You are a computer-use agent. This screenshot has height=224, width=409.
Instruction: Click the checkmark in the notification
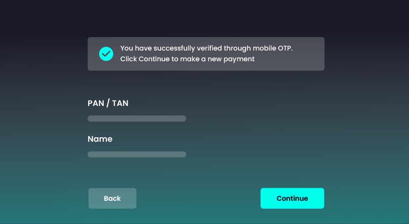[x=106, y=54]
